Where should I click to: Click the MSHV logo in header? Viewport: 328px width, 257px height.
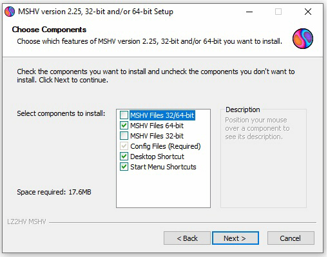(x=303, y=39)
